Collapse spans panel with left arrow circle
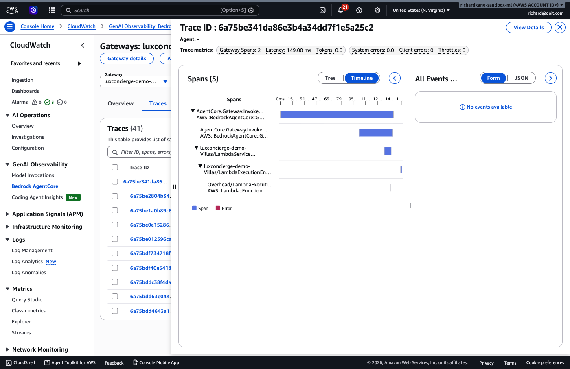Screen dimensions: 570x369 coord(395,78)
